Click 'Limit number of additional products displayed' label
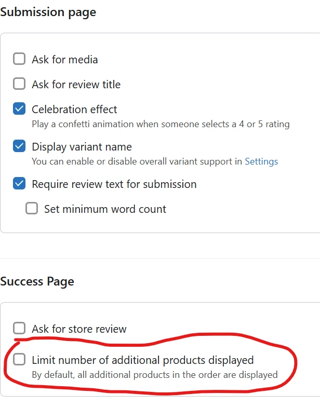 coord(143,360)
